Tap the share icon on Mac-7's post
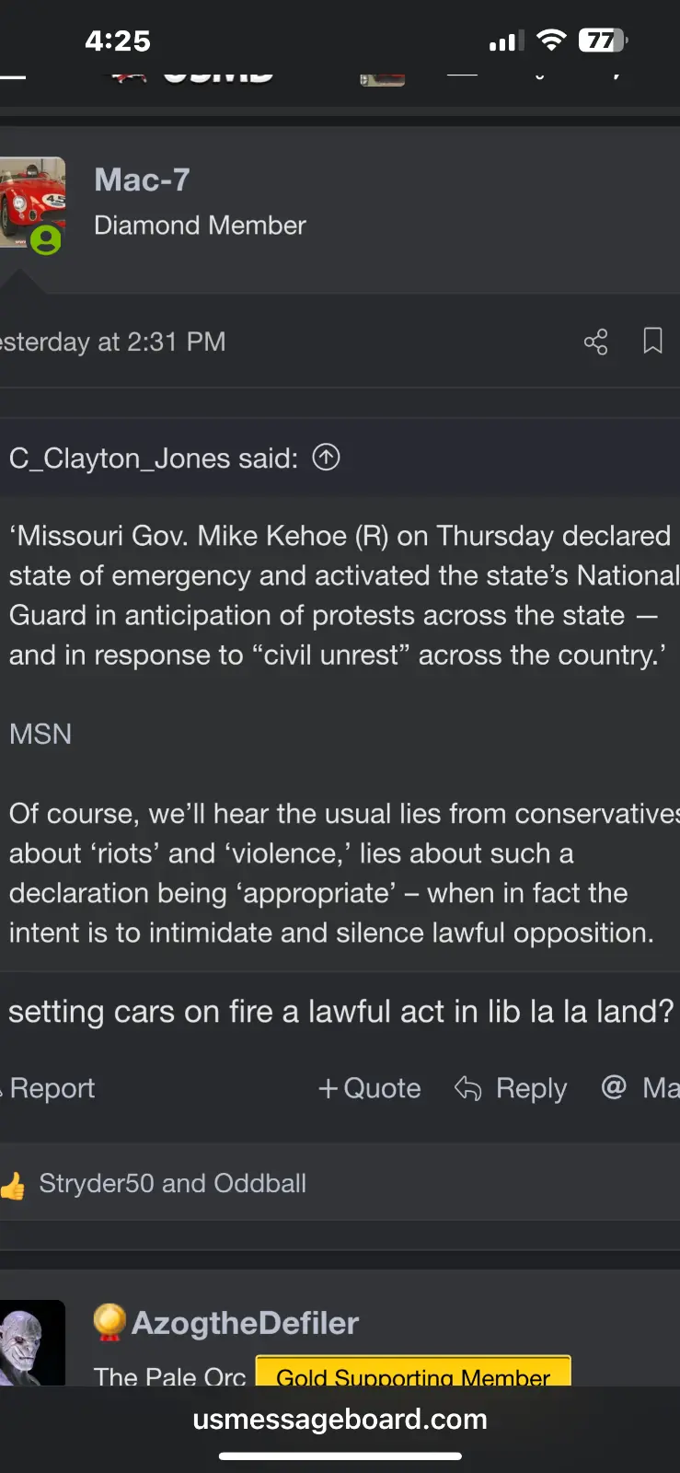The image size is (680, 1473). 595,342
